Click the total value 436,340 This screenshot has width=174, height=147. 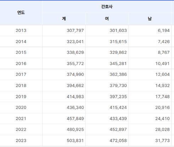click(75, 108)
